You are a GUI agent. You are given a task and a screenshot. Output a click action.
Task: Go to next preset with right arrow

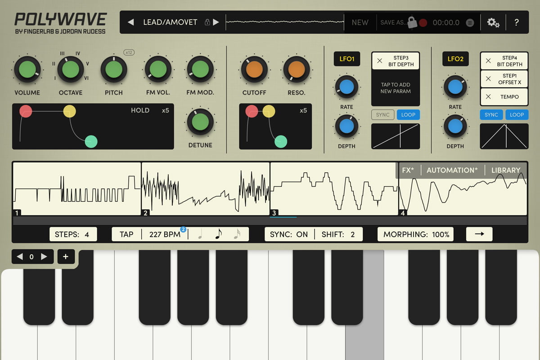216,22
